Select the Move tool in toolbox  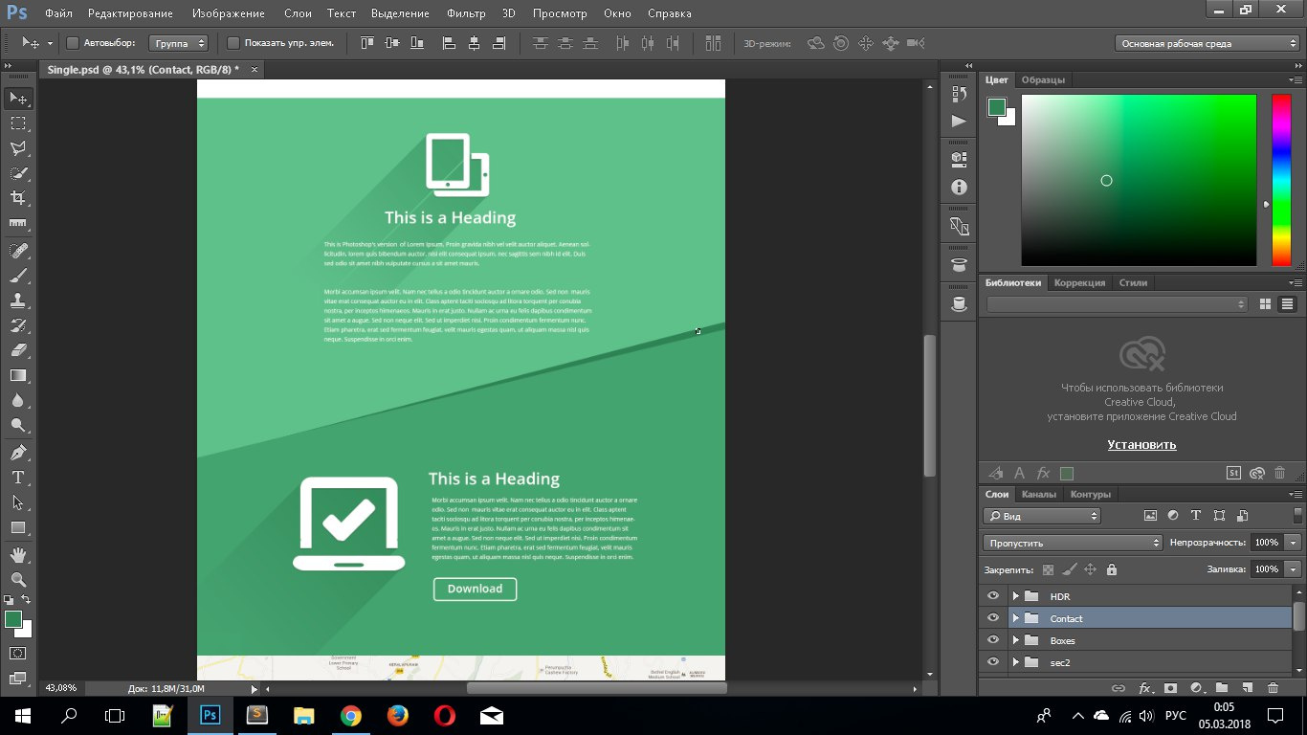[18, 99]
